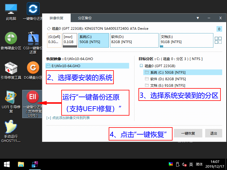This screenshot has height=170, width=227.
Task: Click the 一键恢复 button
Action: point(188,133)
